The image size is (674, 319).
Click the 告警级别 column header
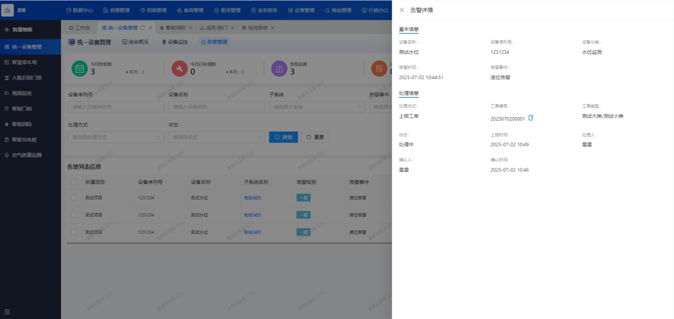click(x=306, y=182)
